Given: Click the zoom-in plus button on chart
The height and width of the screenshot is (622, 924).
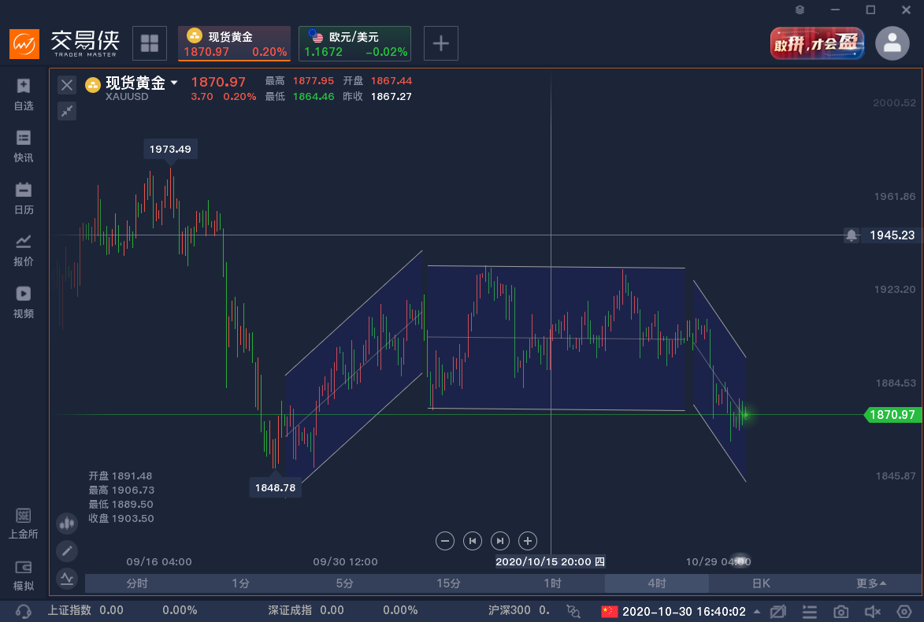Looking at the screenshot, I should 528,541.
